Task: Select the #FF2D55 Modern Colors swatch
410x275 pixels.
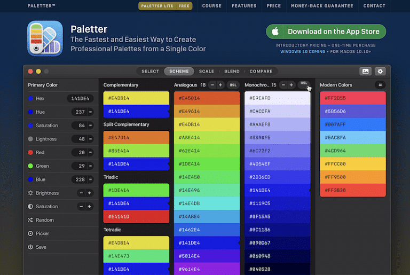Action: [352, 98]
